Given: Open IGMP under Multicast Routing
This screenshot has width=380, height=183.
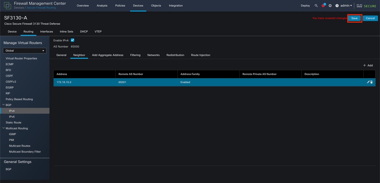Looking at the screenshot, I should tap(12, 134).
